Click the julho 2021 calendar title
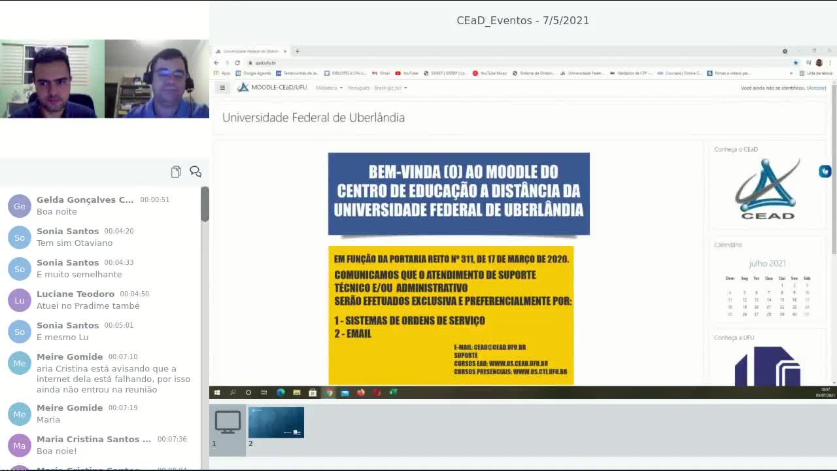This screenshot has width=837, height=471. [768, 264]
